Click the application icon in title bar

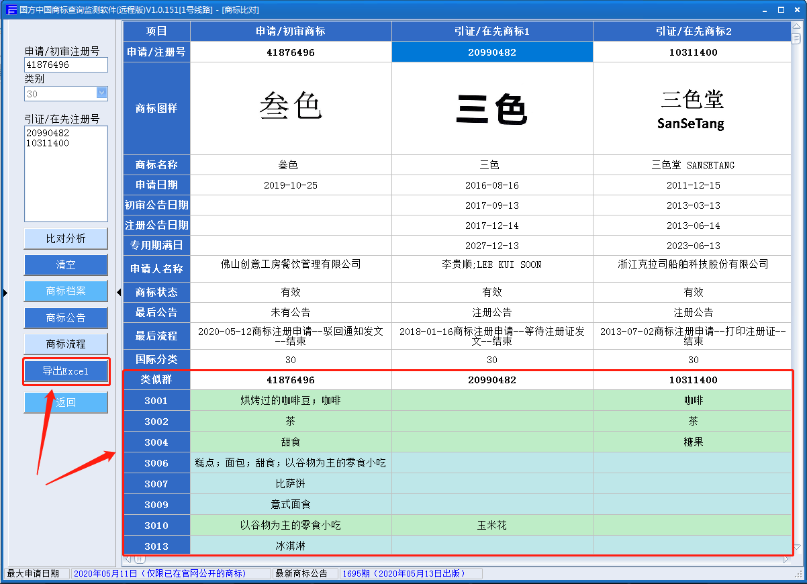click(11, 9)
